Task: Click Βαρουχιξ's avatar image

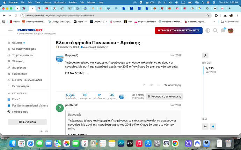Action: pyautogui.click(x=60, y=58)
